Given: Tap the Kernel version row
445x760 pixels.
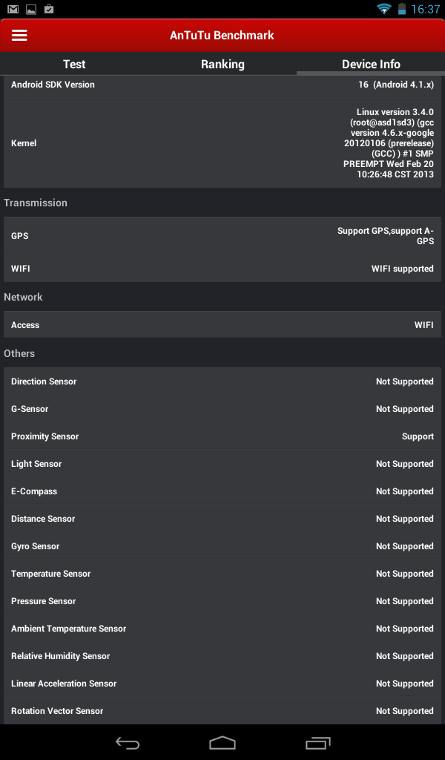Looking at the screenshot, I should point(222,143).
